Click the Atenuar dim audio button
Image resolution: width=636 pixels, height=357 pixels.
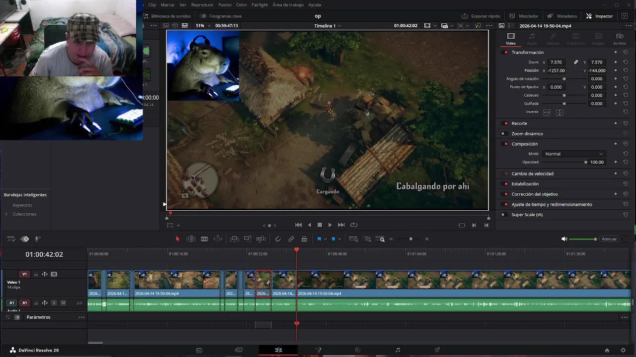click(609, 239)
